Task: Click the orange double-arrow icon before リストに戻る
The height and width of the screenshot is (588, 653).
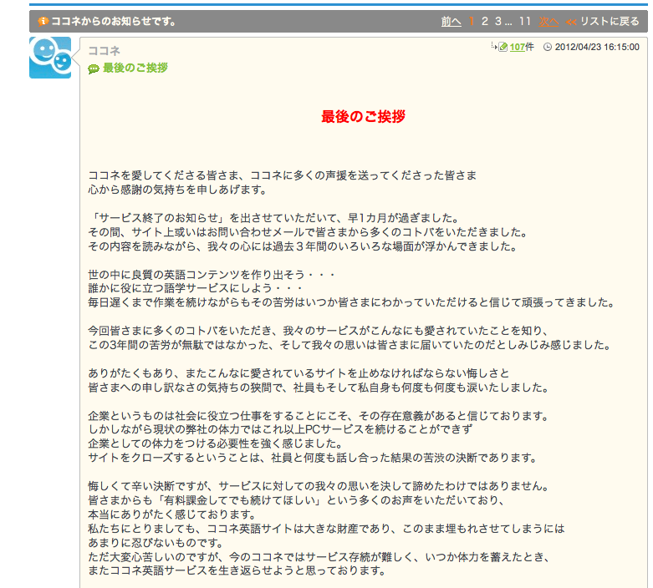Action: (x=571, y=22)
